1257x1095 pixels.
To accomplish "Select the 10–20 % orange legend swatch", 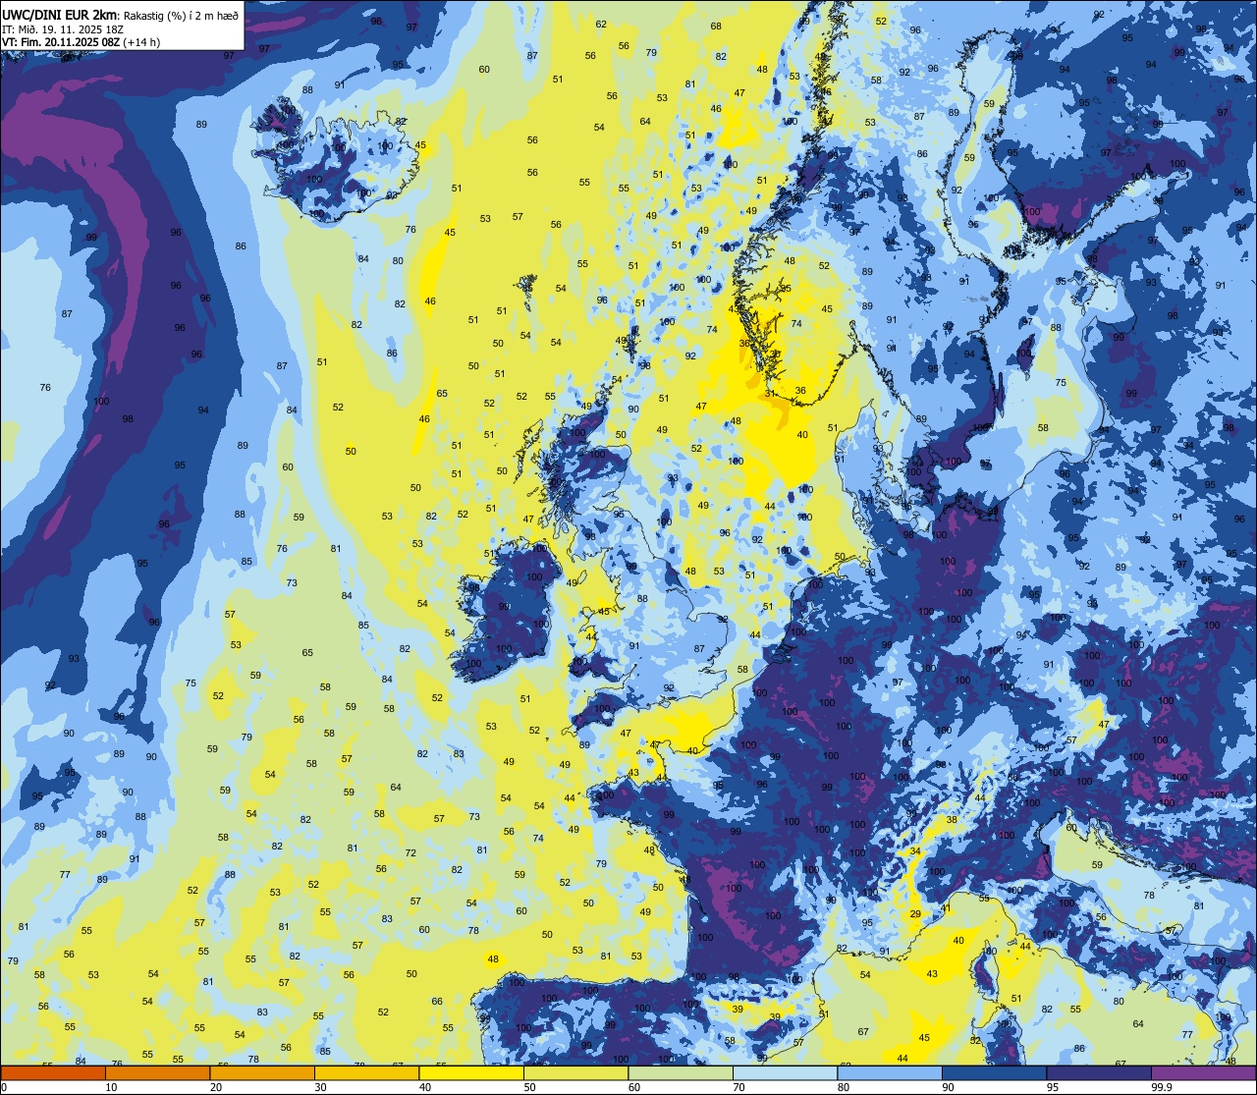I will tap(157, 1072).
